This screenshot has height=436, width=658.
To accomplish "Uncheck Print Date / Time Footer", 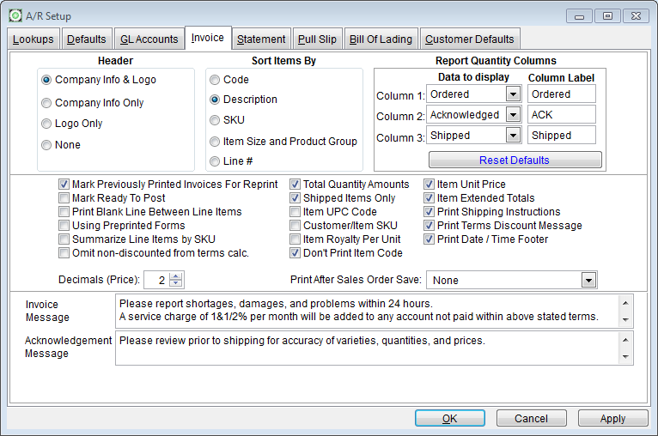I will [x=430, y=239].
